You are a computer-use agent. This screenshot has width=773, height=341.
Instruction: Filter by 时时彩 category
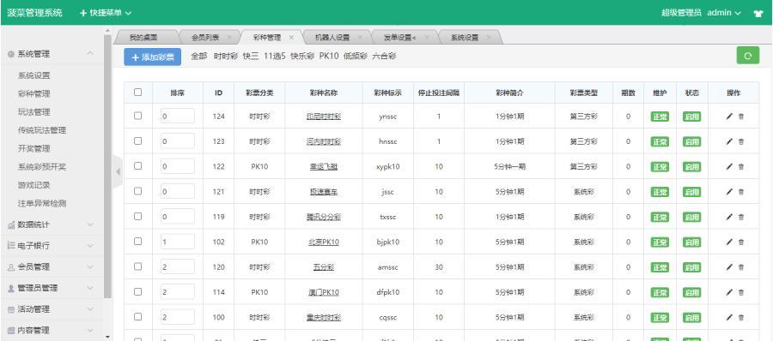(x=226, y=56)
